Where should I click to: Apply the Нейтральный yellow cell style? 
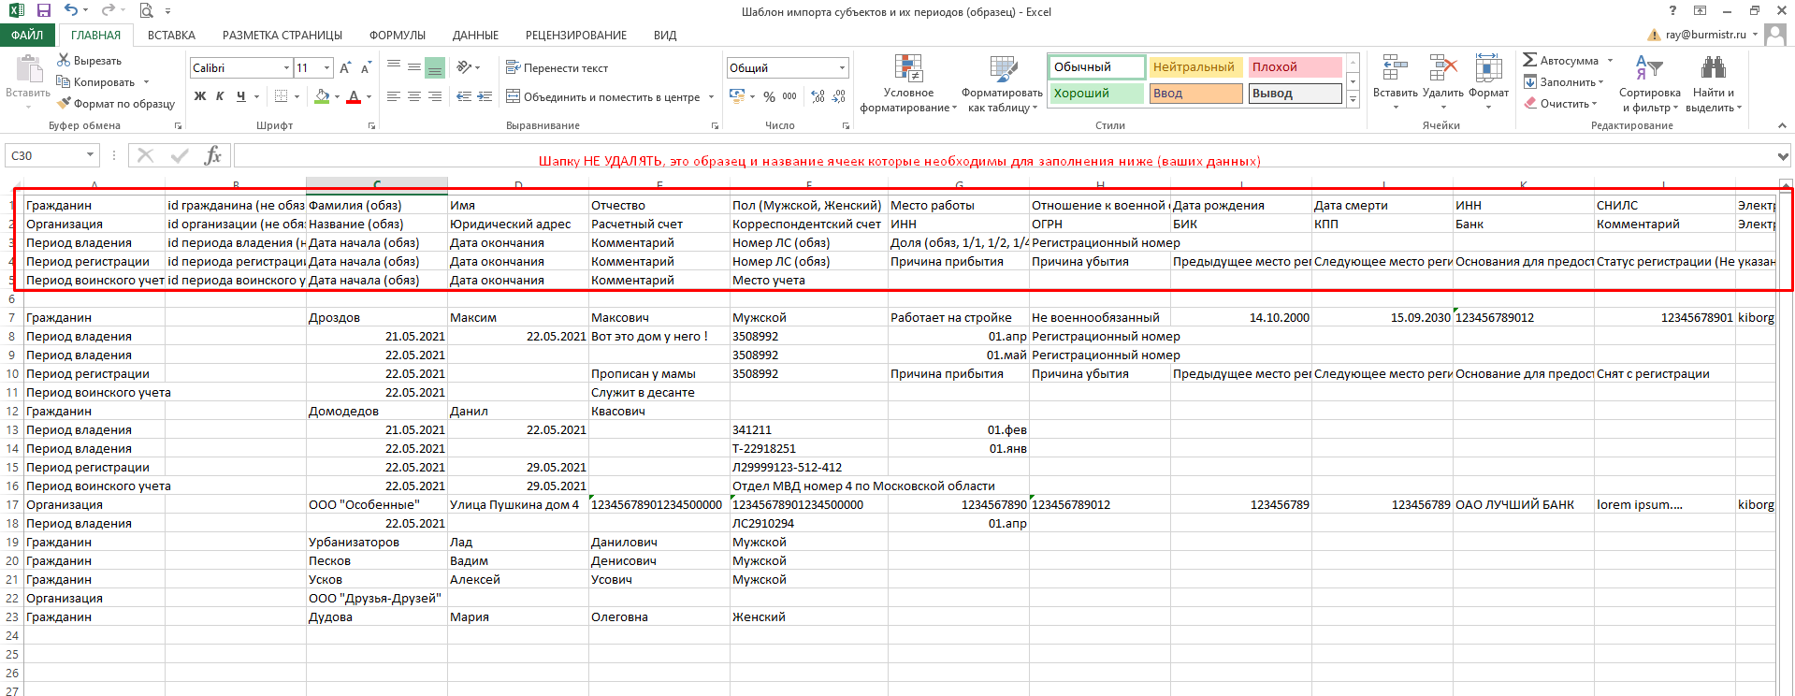coord(1195,67)
